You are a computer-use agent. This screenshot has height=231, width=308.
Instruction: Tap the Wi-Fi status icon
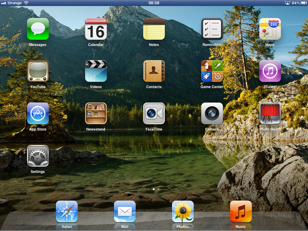[x=26, y=3]
